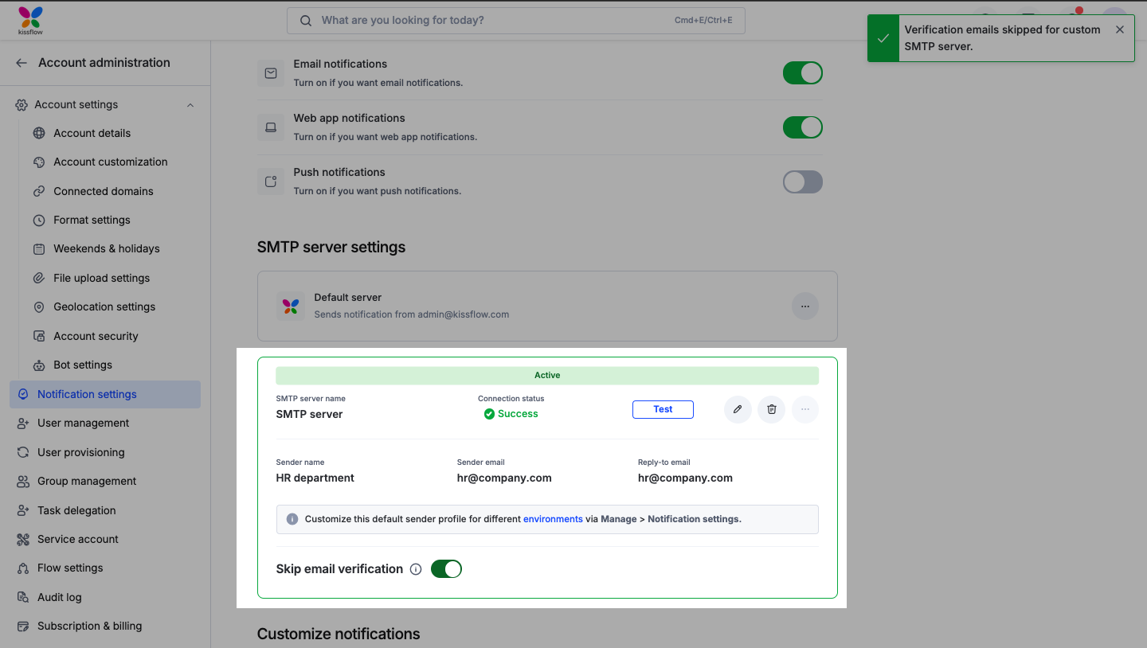Click the pencil edit icon for SMTP server

pos(738,409)
